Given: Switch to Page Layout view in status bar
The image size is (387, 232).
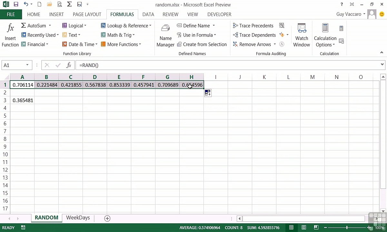Looking at the screenshot, I should pyautogui.click(x=304, y=227).
